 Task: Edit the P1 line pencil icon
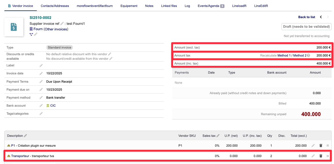[313, 146]
